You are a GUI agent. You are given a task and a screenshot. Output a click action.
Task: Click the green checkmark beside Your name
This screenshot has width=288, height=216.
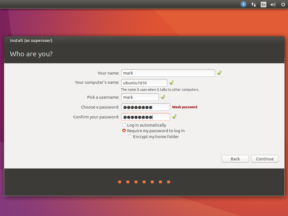[x=219, y=73]
